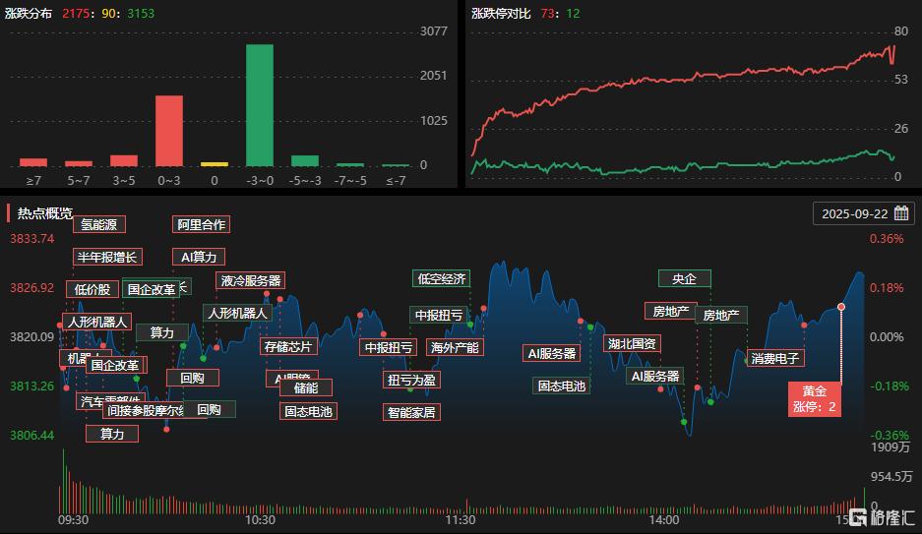This screenshot has height=534, width=922.
Task: Select the 半年报增长 hotspot label
Action: click(x=108, y=258)
